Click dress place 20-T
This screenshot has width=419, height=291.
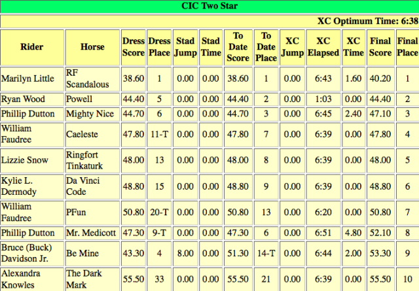159,213
